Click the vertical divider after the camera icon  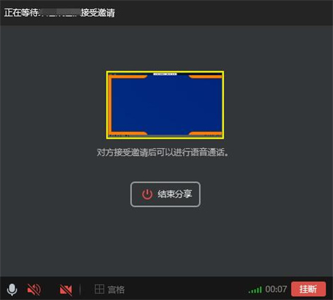(x=80, y=289)
